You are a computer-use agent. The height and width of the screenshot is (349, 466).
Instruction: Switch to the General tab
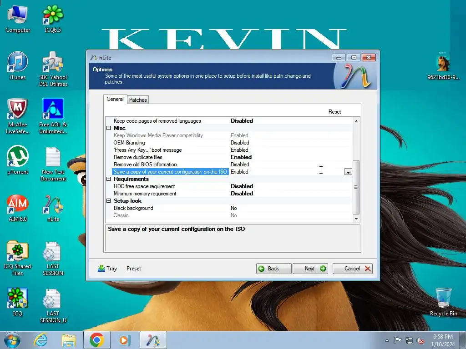(x=115, y=99)
